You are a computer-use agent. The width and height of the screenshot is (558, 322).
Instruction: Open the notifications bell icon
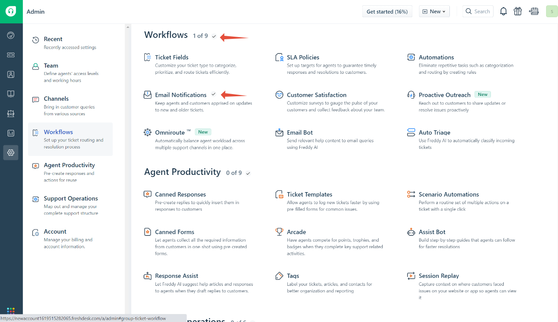[503, 11]
